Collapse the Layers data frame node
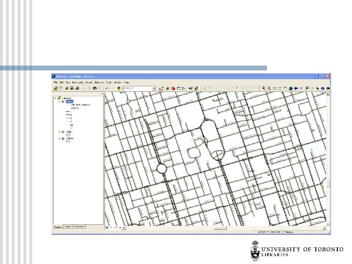The height and width of the screenshot is (264, 352). tap(55, 98)
